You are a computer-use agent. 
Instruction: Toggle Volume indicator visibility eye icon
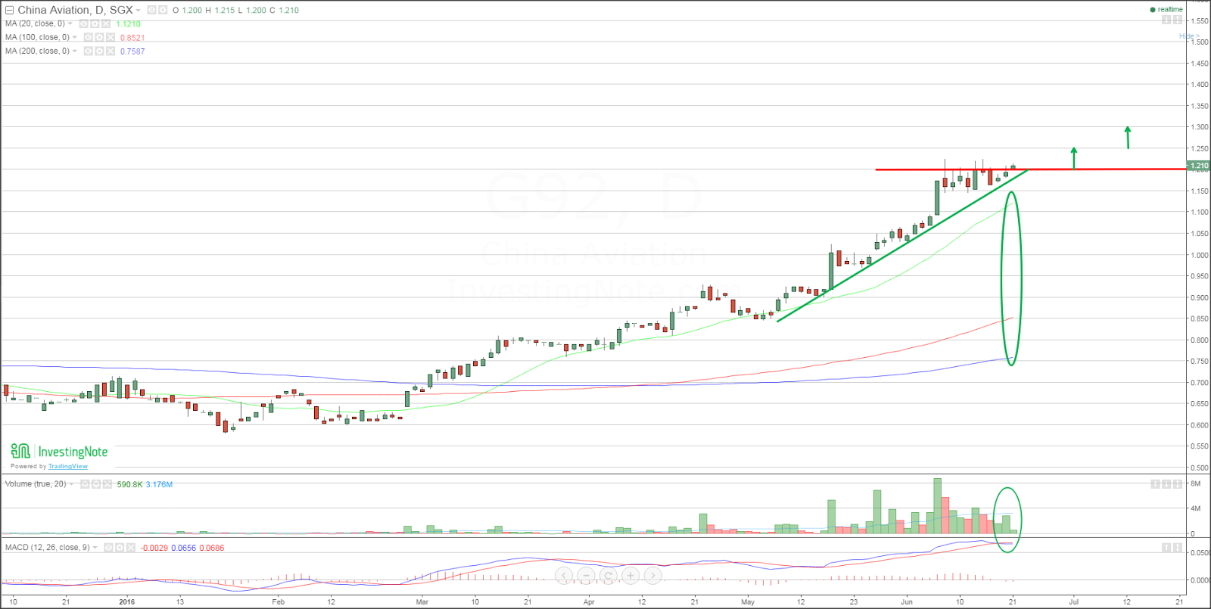86,484
